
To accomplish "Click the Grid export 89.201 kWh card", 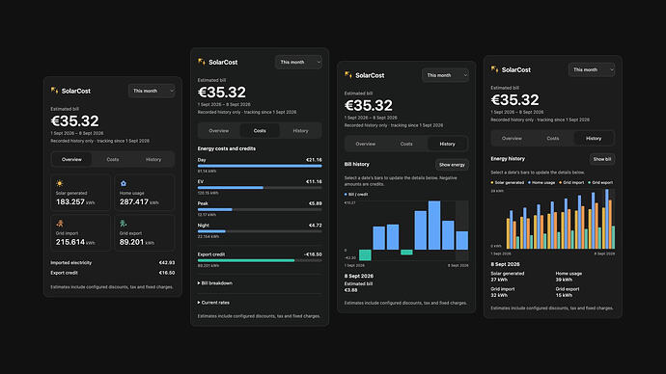I will click(145, 233).
